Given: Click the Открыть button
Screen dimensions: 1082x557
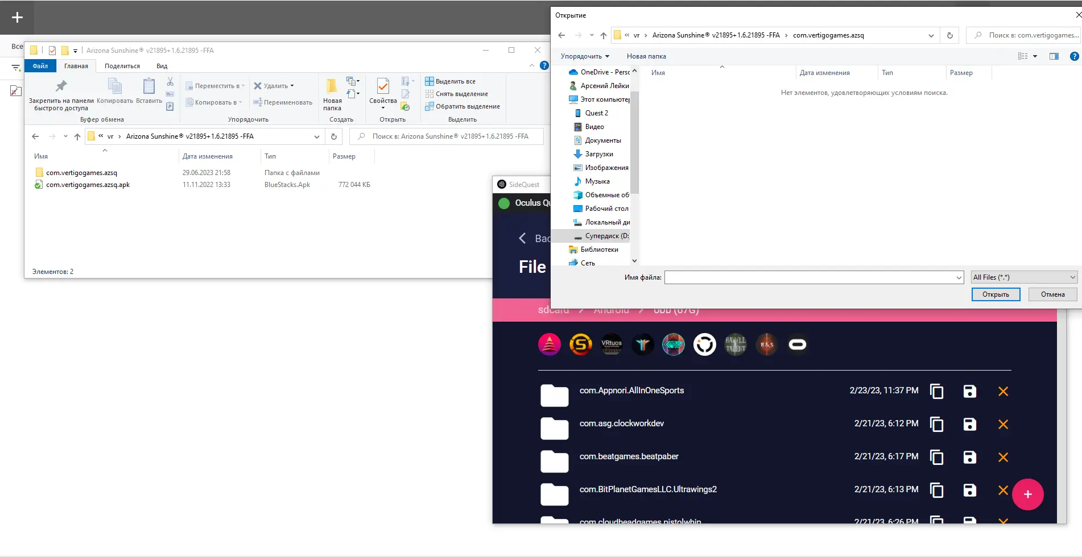Looking at the screenshot, I should [996, 294].
